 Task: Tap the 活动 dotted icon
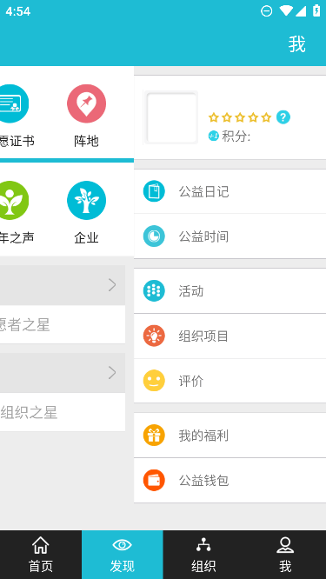(154, 291)
